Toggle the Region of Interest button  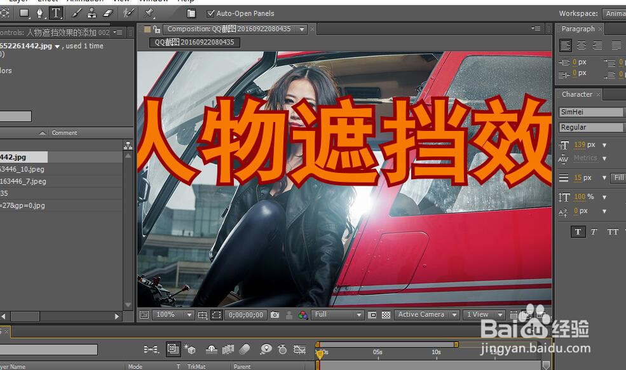(372, 315)
